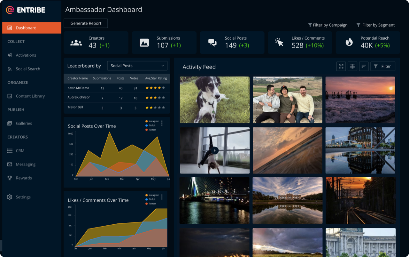Open the dog photo thumbnail

tap(215, 100)
